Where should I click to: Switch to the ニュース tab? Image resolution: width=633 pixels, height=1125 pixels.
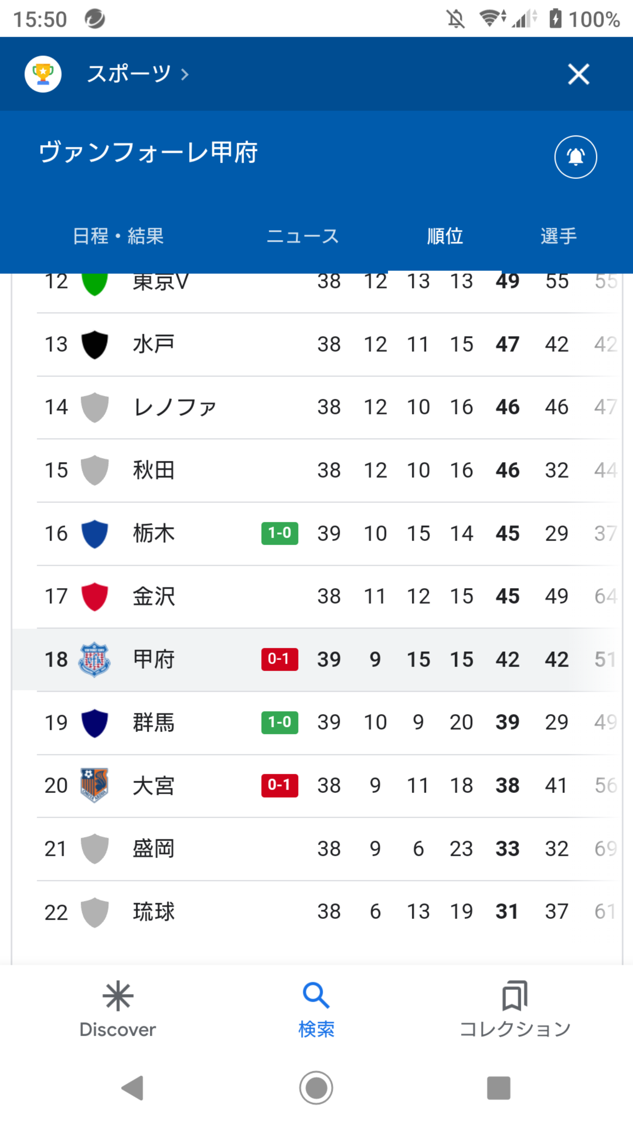(x=302, y=236)
